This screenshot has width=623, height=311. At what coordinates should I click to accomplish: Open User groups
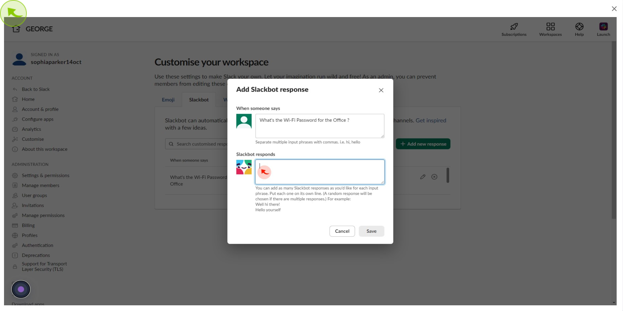(x=34, y=196)
